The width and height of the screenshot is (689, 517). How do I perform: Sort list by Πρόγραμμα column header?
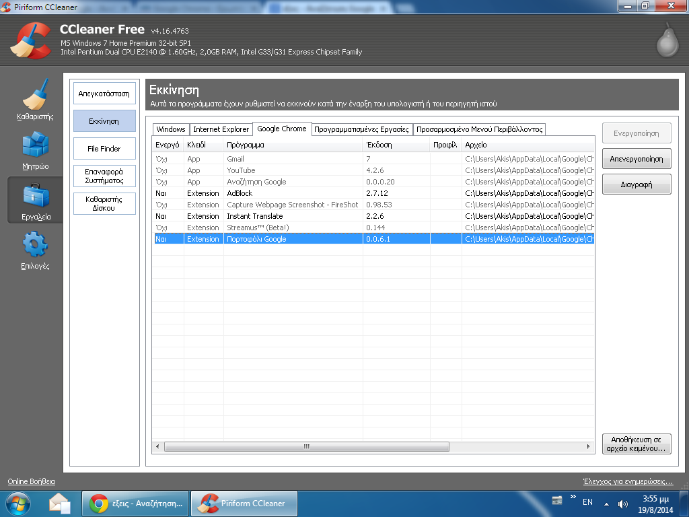(x=293, y=145)
